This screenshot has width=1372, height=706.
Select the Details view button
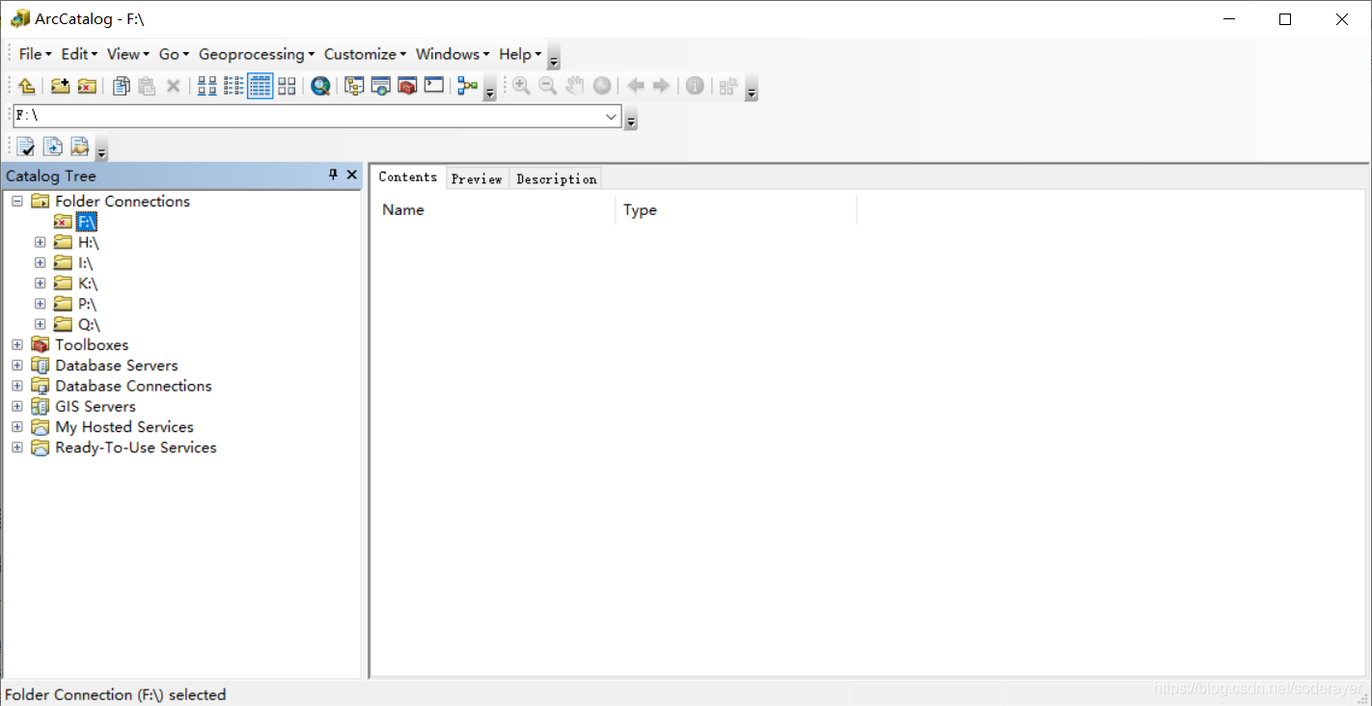coord(261,86)
